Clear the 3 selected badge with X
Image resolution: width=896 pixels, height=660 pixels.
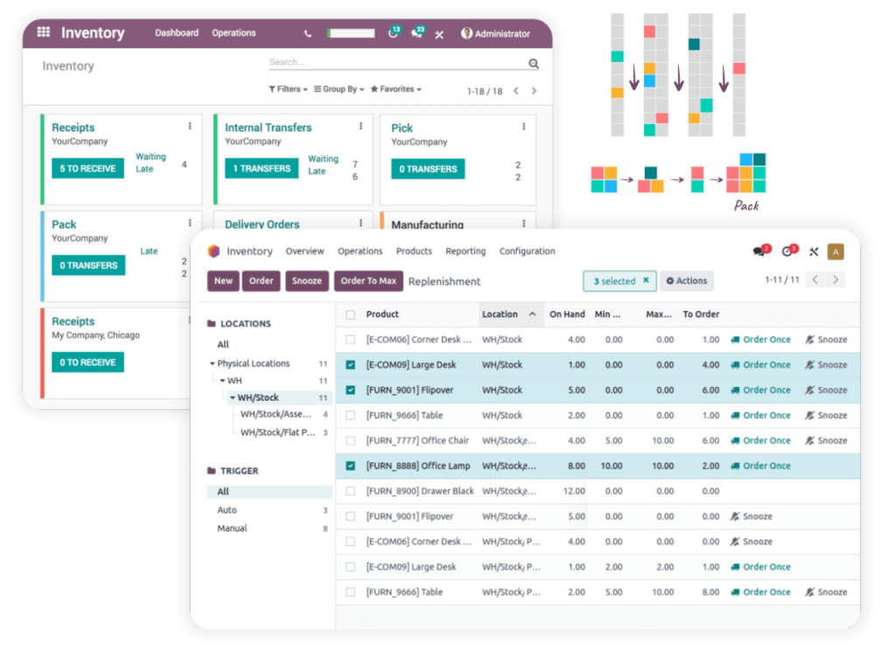646,281
